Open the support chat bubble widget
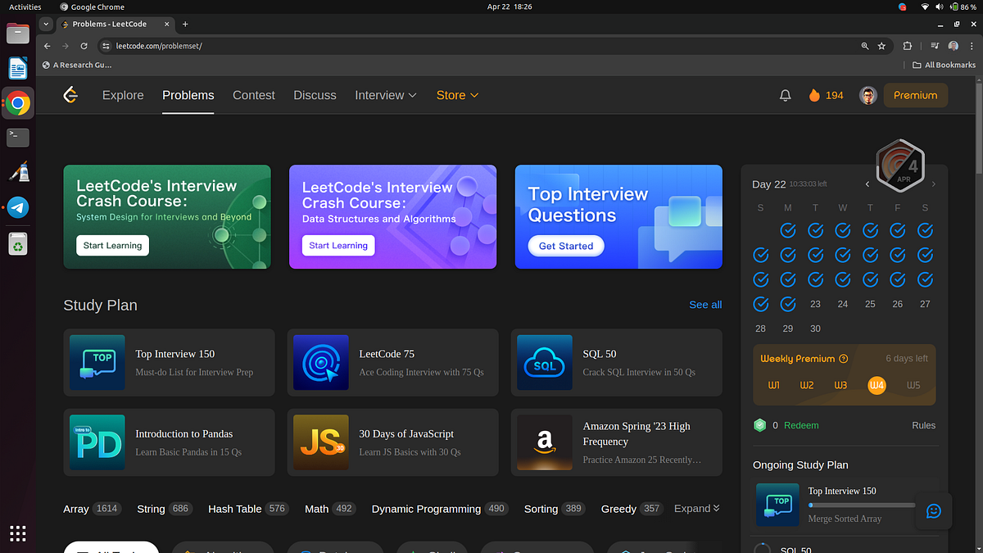Screen dimensions: 983x553 coord(934,511)
